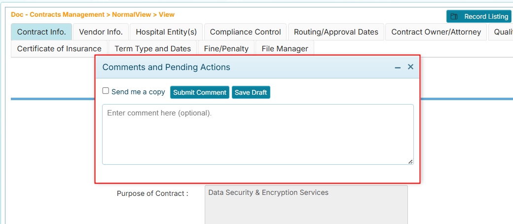Minimize the Comments and Pending Actions dialog

click(x=398, y=67)
